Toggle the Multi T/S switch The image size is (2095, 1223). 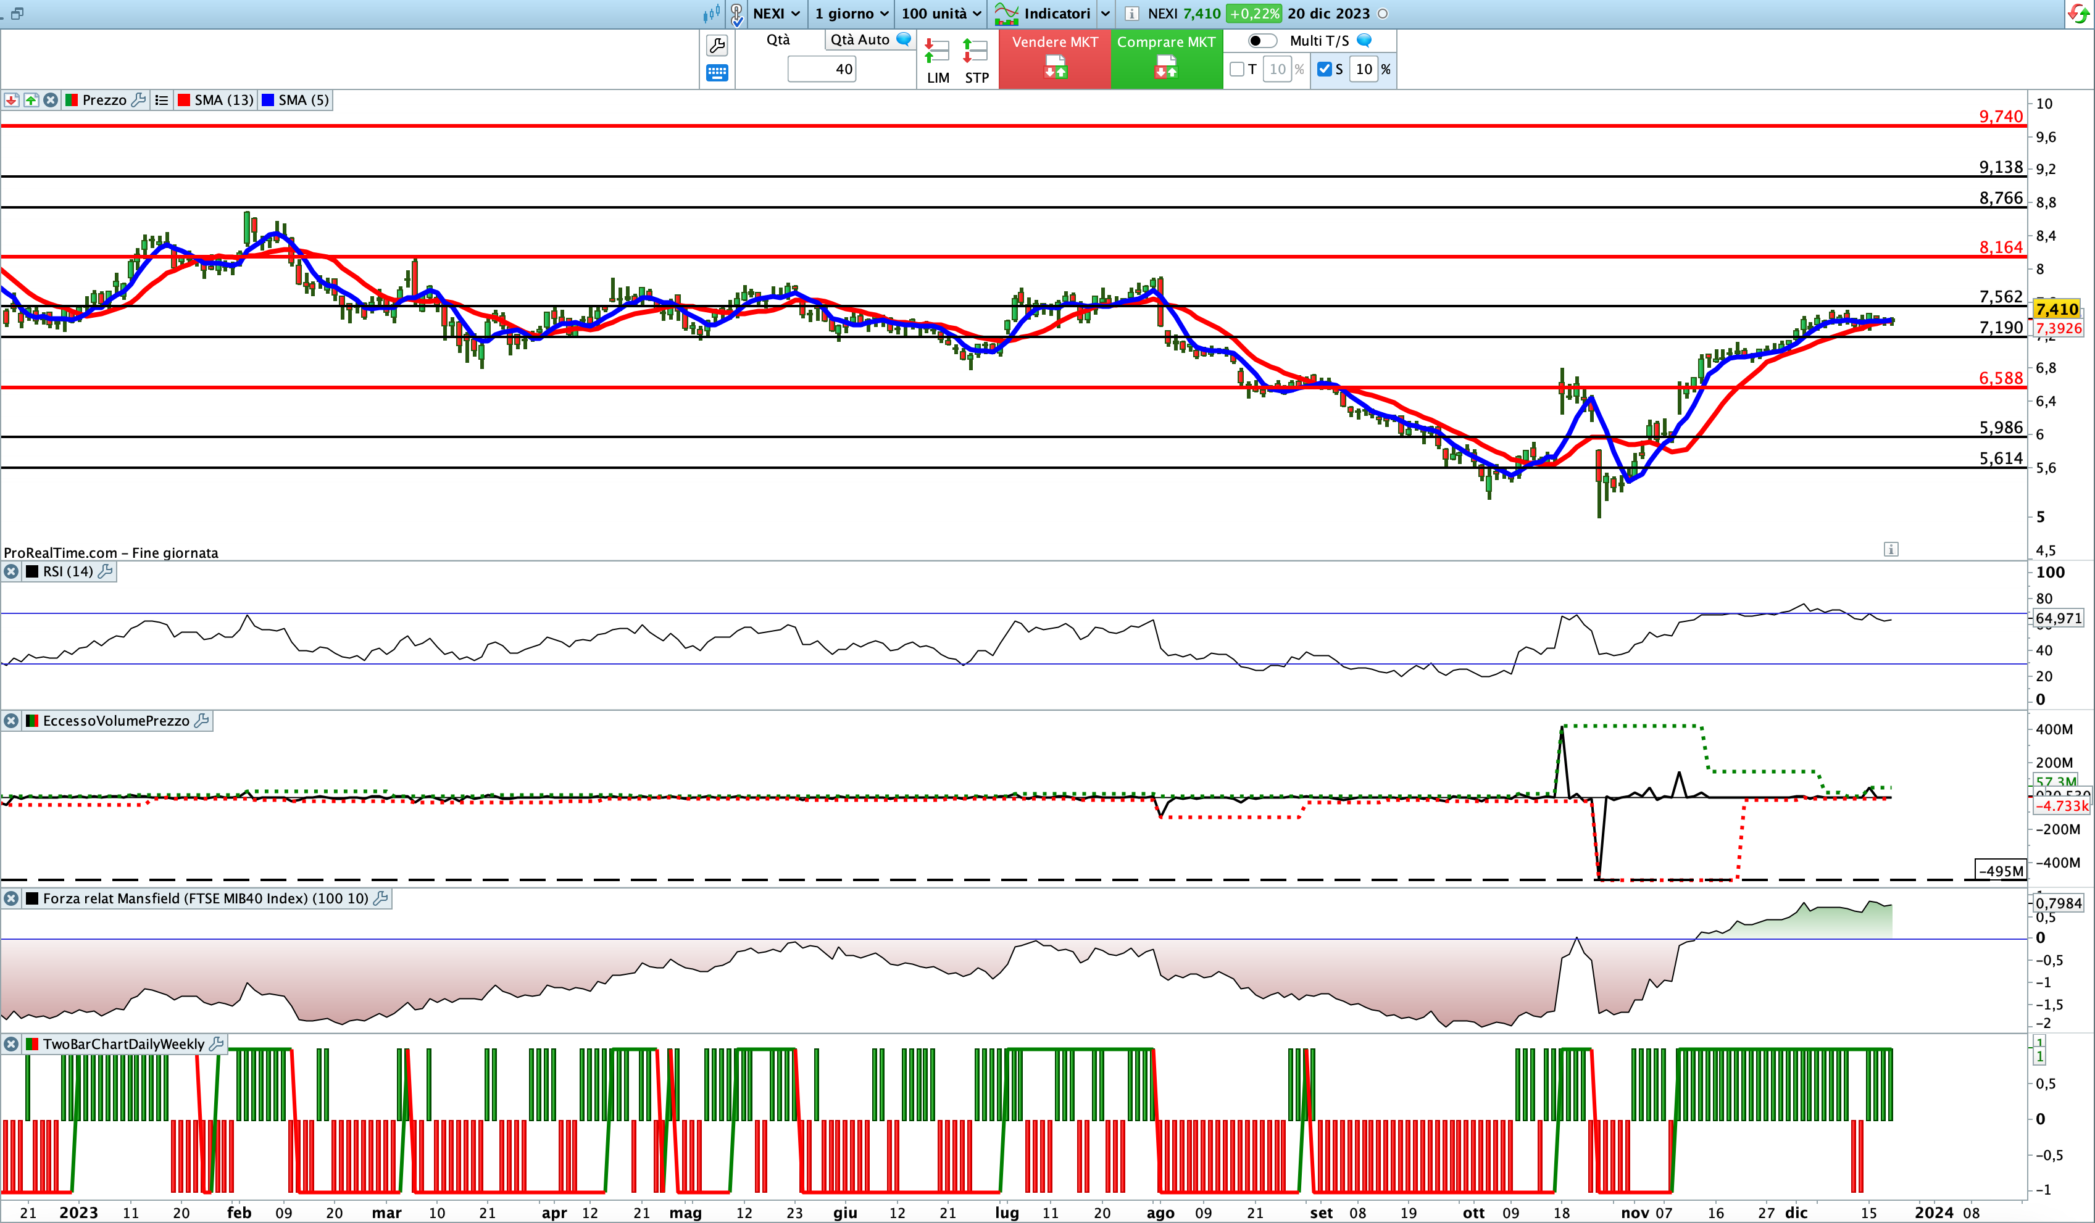(1262, 41)
